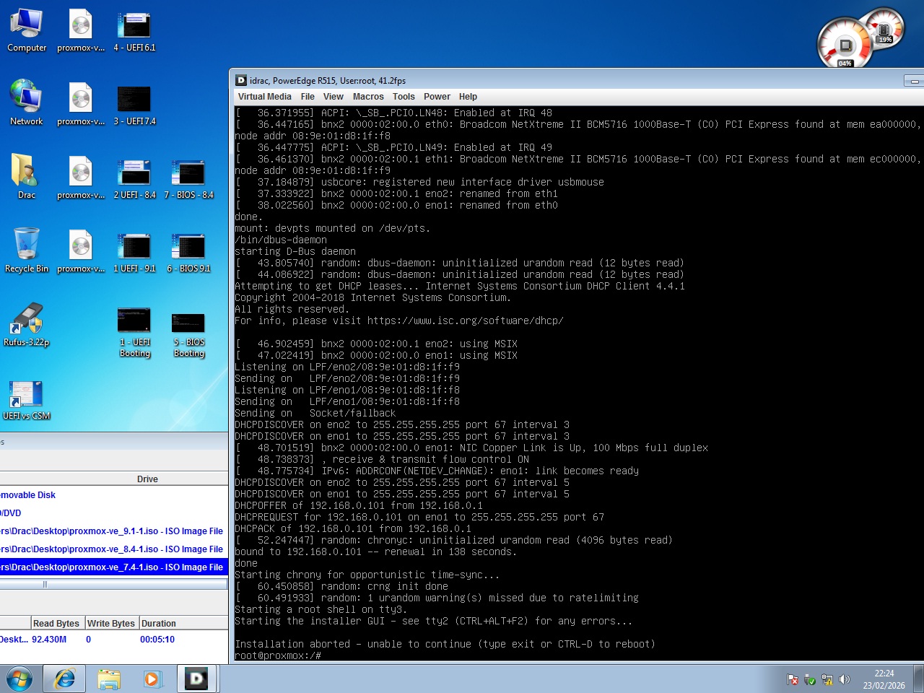Select the proxmox ISO icon beside Recycle Bin
The image size is (924, 693).
tap(81, 252)
